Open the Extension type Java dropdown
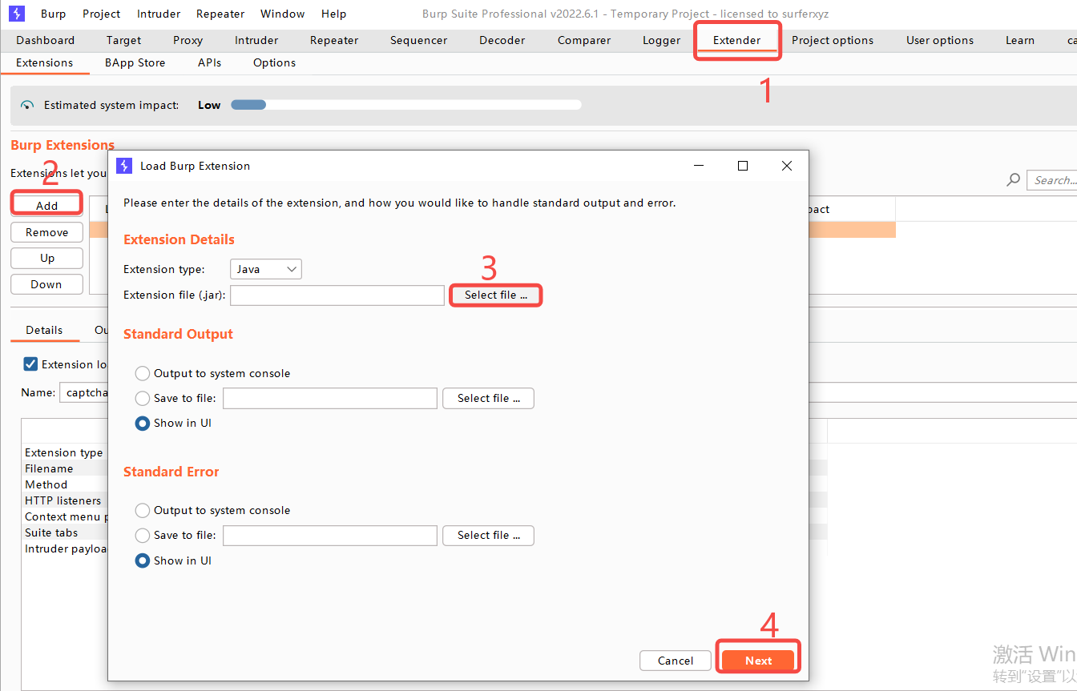This screenshot has width=1077, height=691. coord(266,269)
